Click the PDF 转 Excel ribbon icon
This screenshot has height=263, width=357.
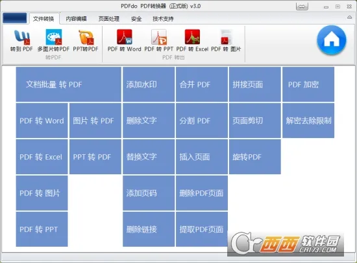click(192, 41)
